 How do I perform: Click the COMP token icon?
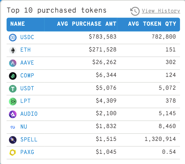pyautogui.click(x=13, y=76)
